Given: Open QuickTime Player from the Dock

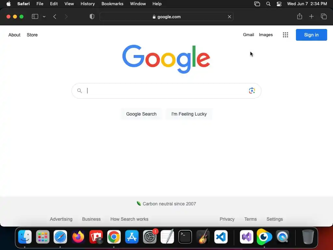Looking at the screenshot, I should (x=283, y=237).
